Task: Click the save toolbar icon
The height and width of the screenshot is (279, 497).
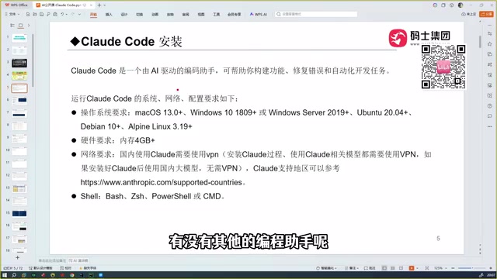Action: click(41, 14)
